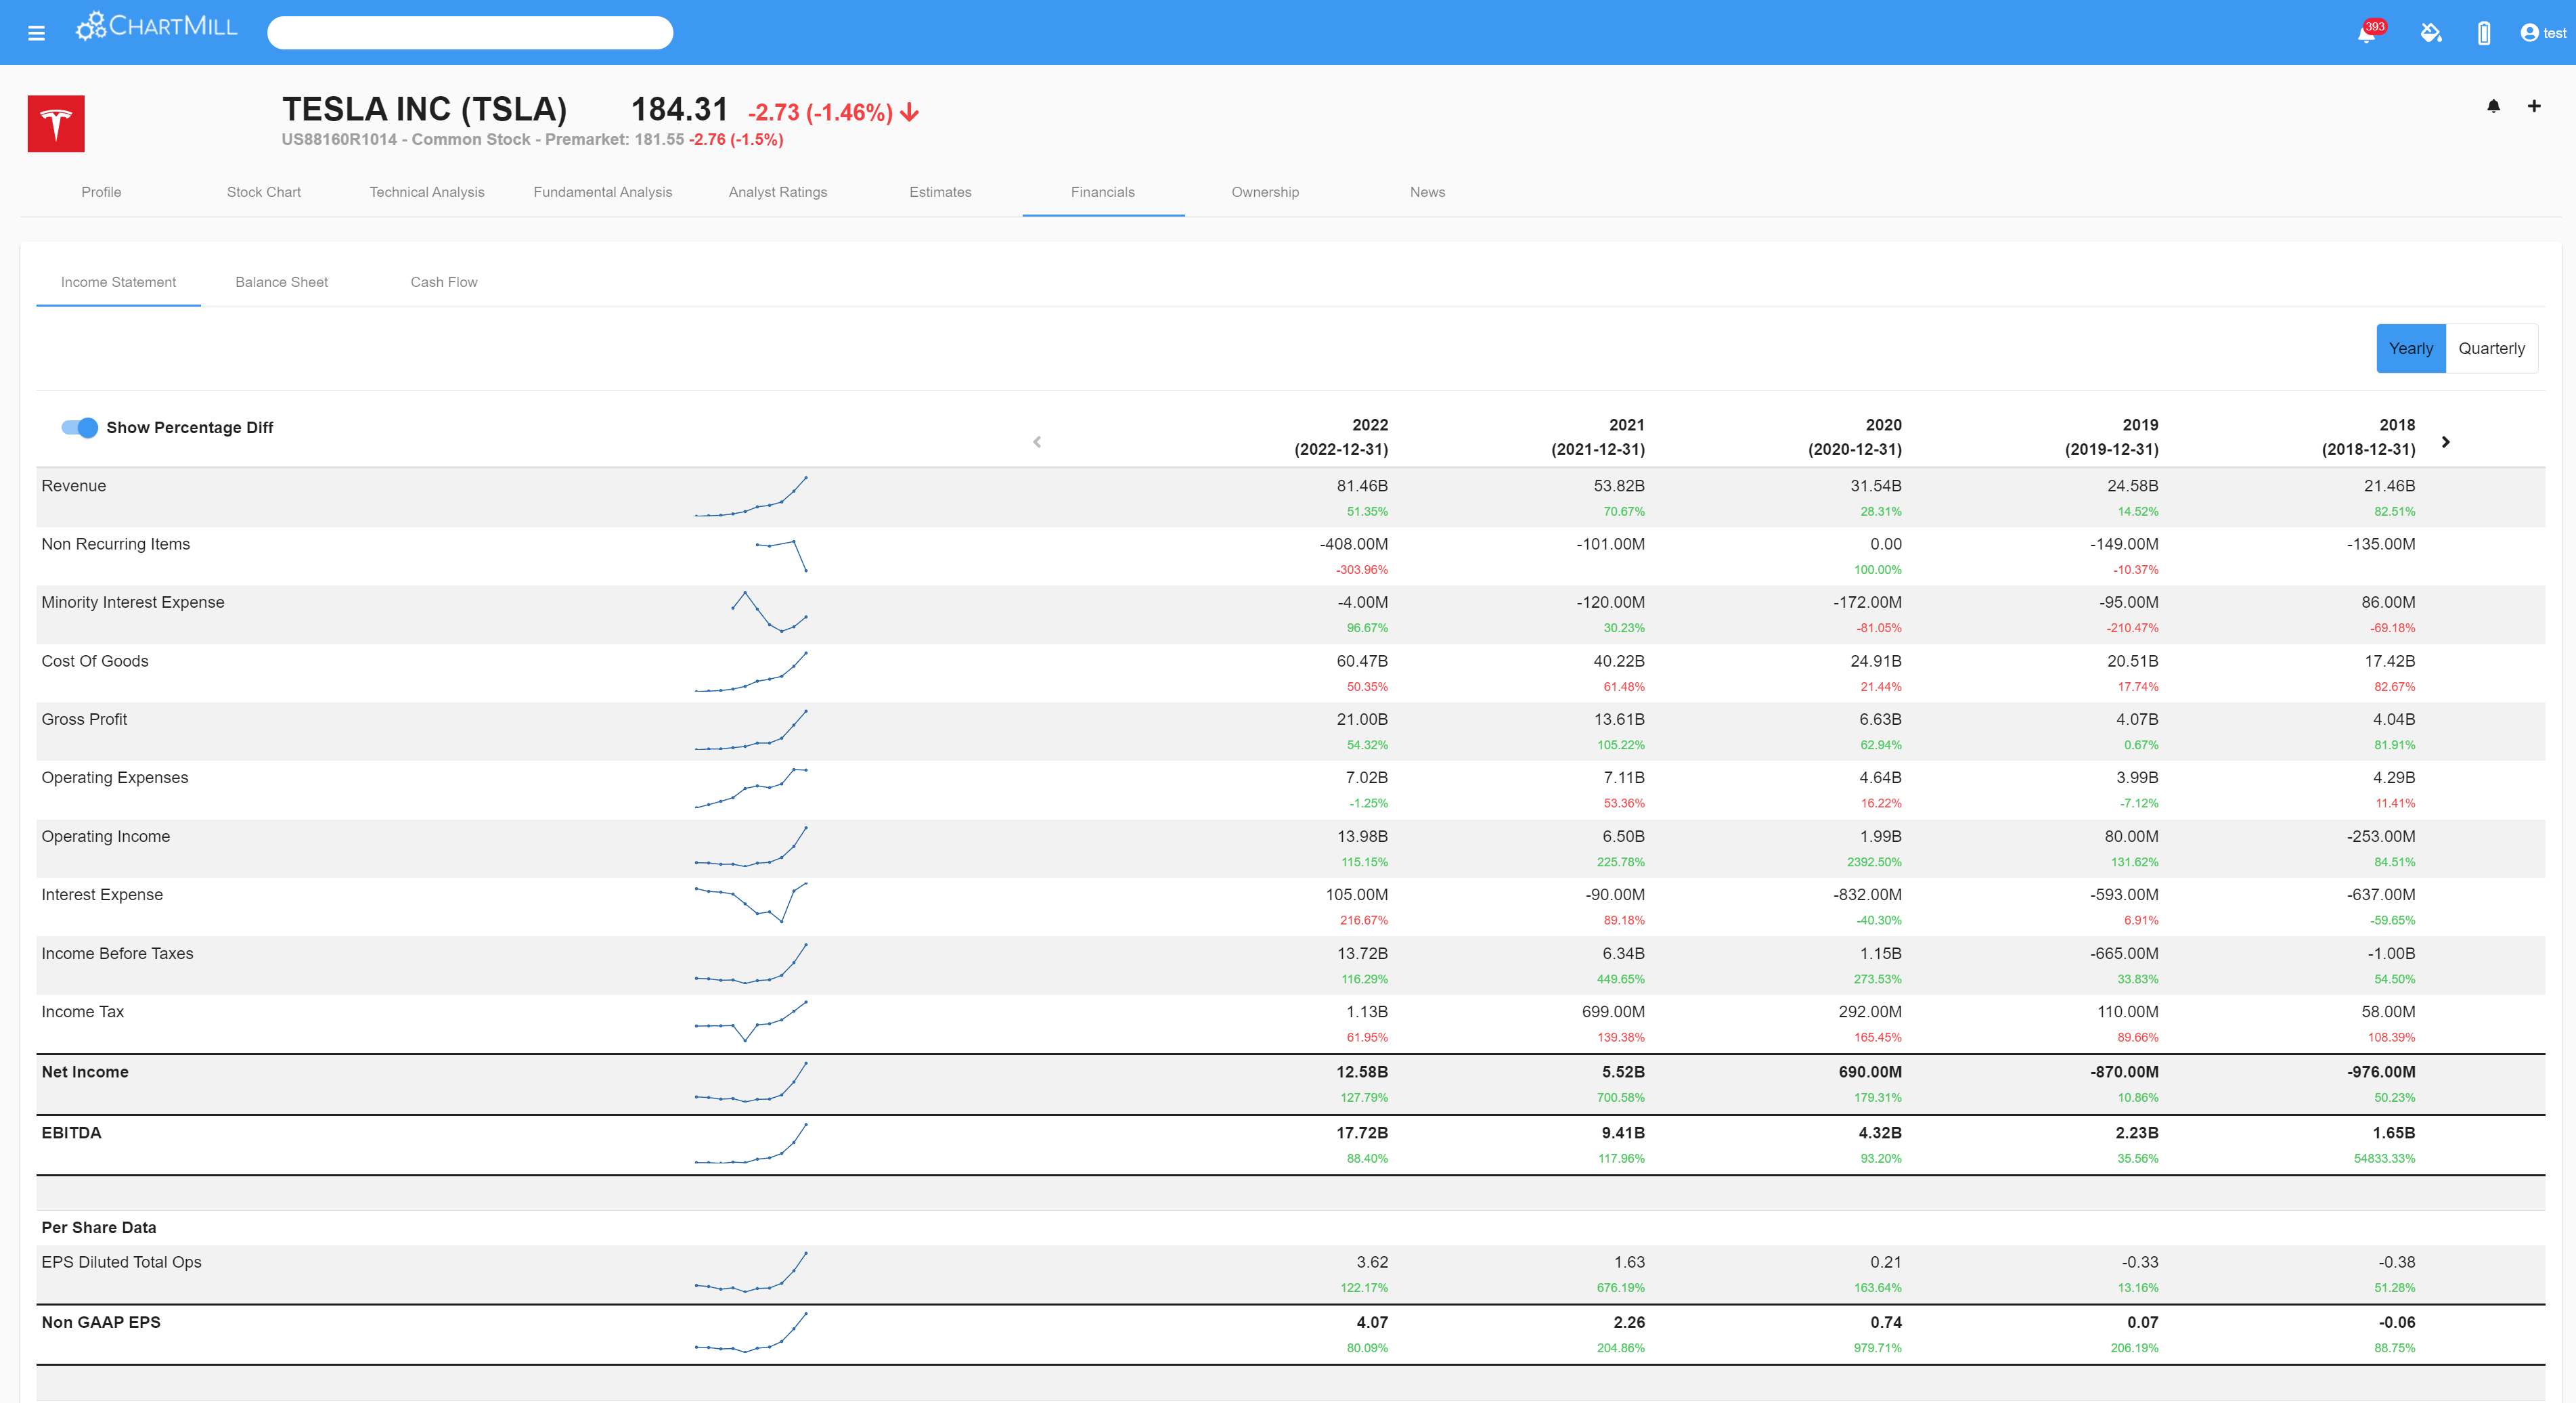The width and height of the screenshot is (2576, 1403).
Task: Click the Gross Profit sparkline
Action: pos(751,730)
